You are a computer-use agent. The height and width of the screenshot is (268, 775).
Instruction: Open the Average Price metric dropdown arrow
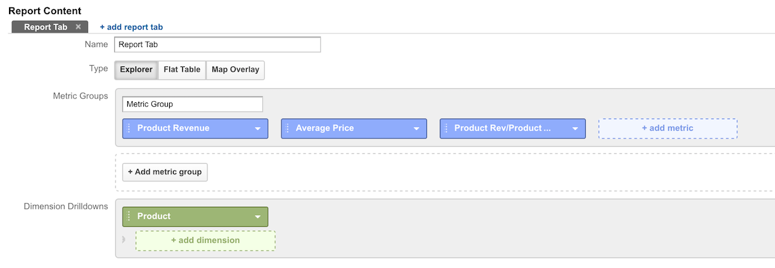(417, 129)
